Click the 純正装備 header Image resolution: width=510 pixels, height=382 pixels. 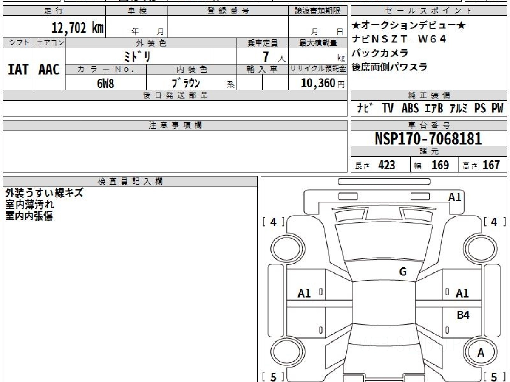pyautogui.click(x=429, y=95)
